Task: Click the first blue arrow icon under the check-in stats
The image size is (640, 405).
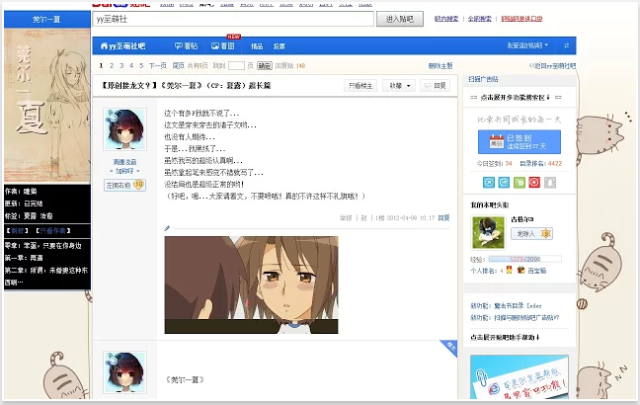Action: point(489,183)
